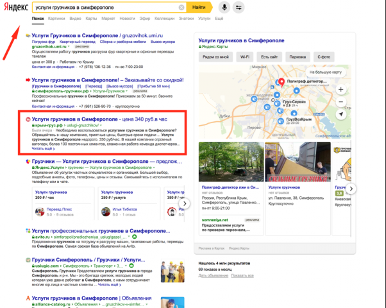386x308 pixels.
Task: Open the somneniya.net ad link
Action: pos(215,220)
